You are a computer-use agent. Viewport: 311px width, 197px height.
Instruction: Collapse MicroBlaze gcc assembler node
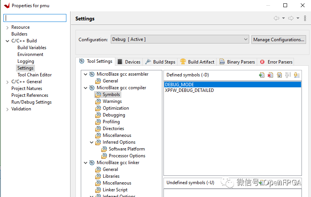[86, 74]
